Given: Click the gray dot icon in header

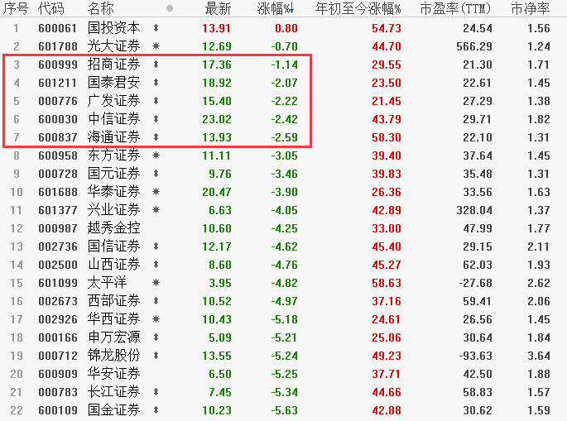Looking at the screenshot, I should pyautogui.click(x=170, y=8).
